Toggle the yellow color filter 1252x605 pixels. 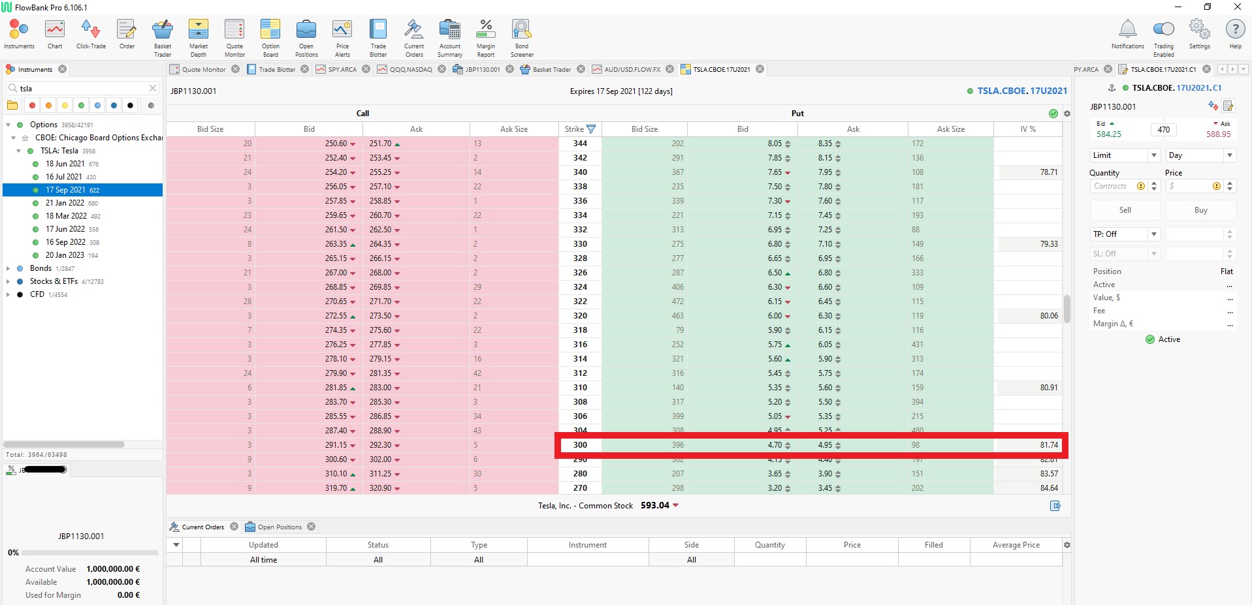[65, 105]
